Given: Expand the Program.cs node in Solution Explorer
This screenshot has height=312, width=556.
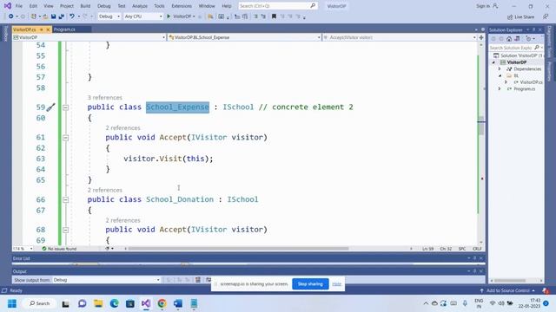Looking at the screenshot, I should coord(500,88).
